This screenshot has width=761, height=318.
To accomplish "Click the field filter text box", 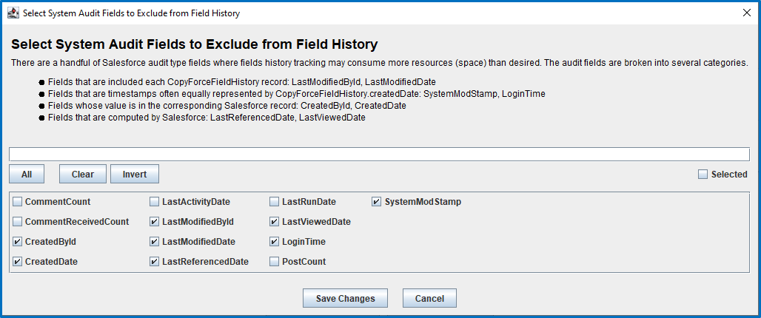I will click(380, 154).
